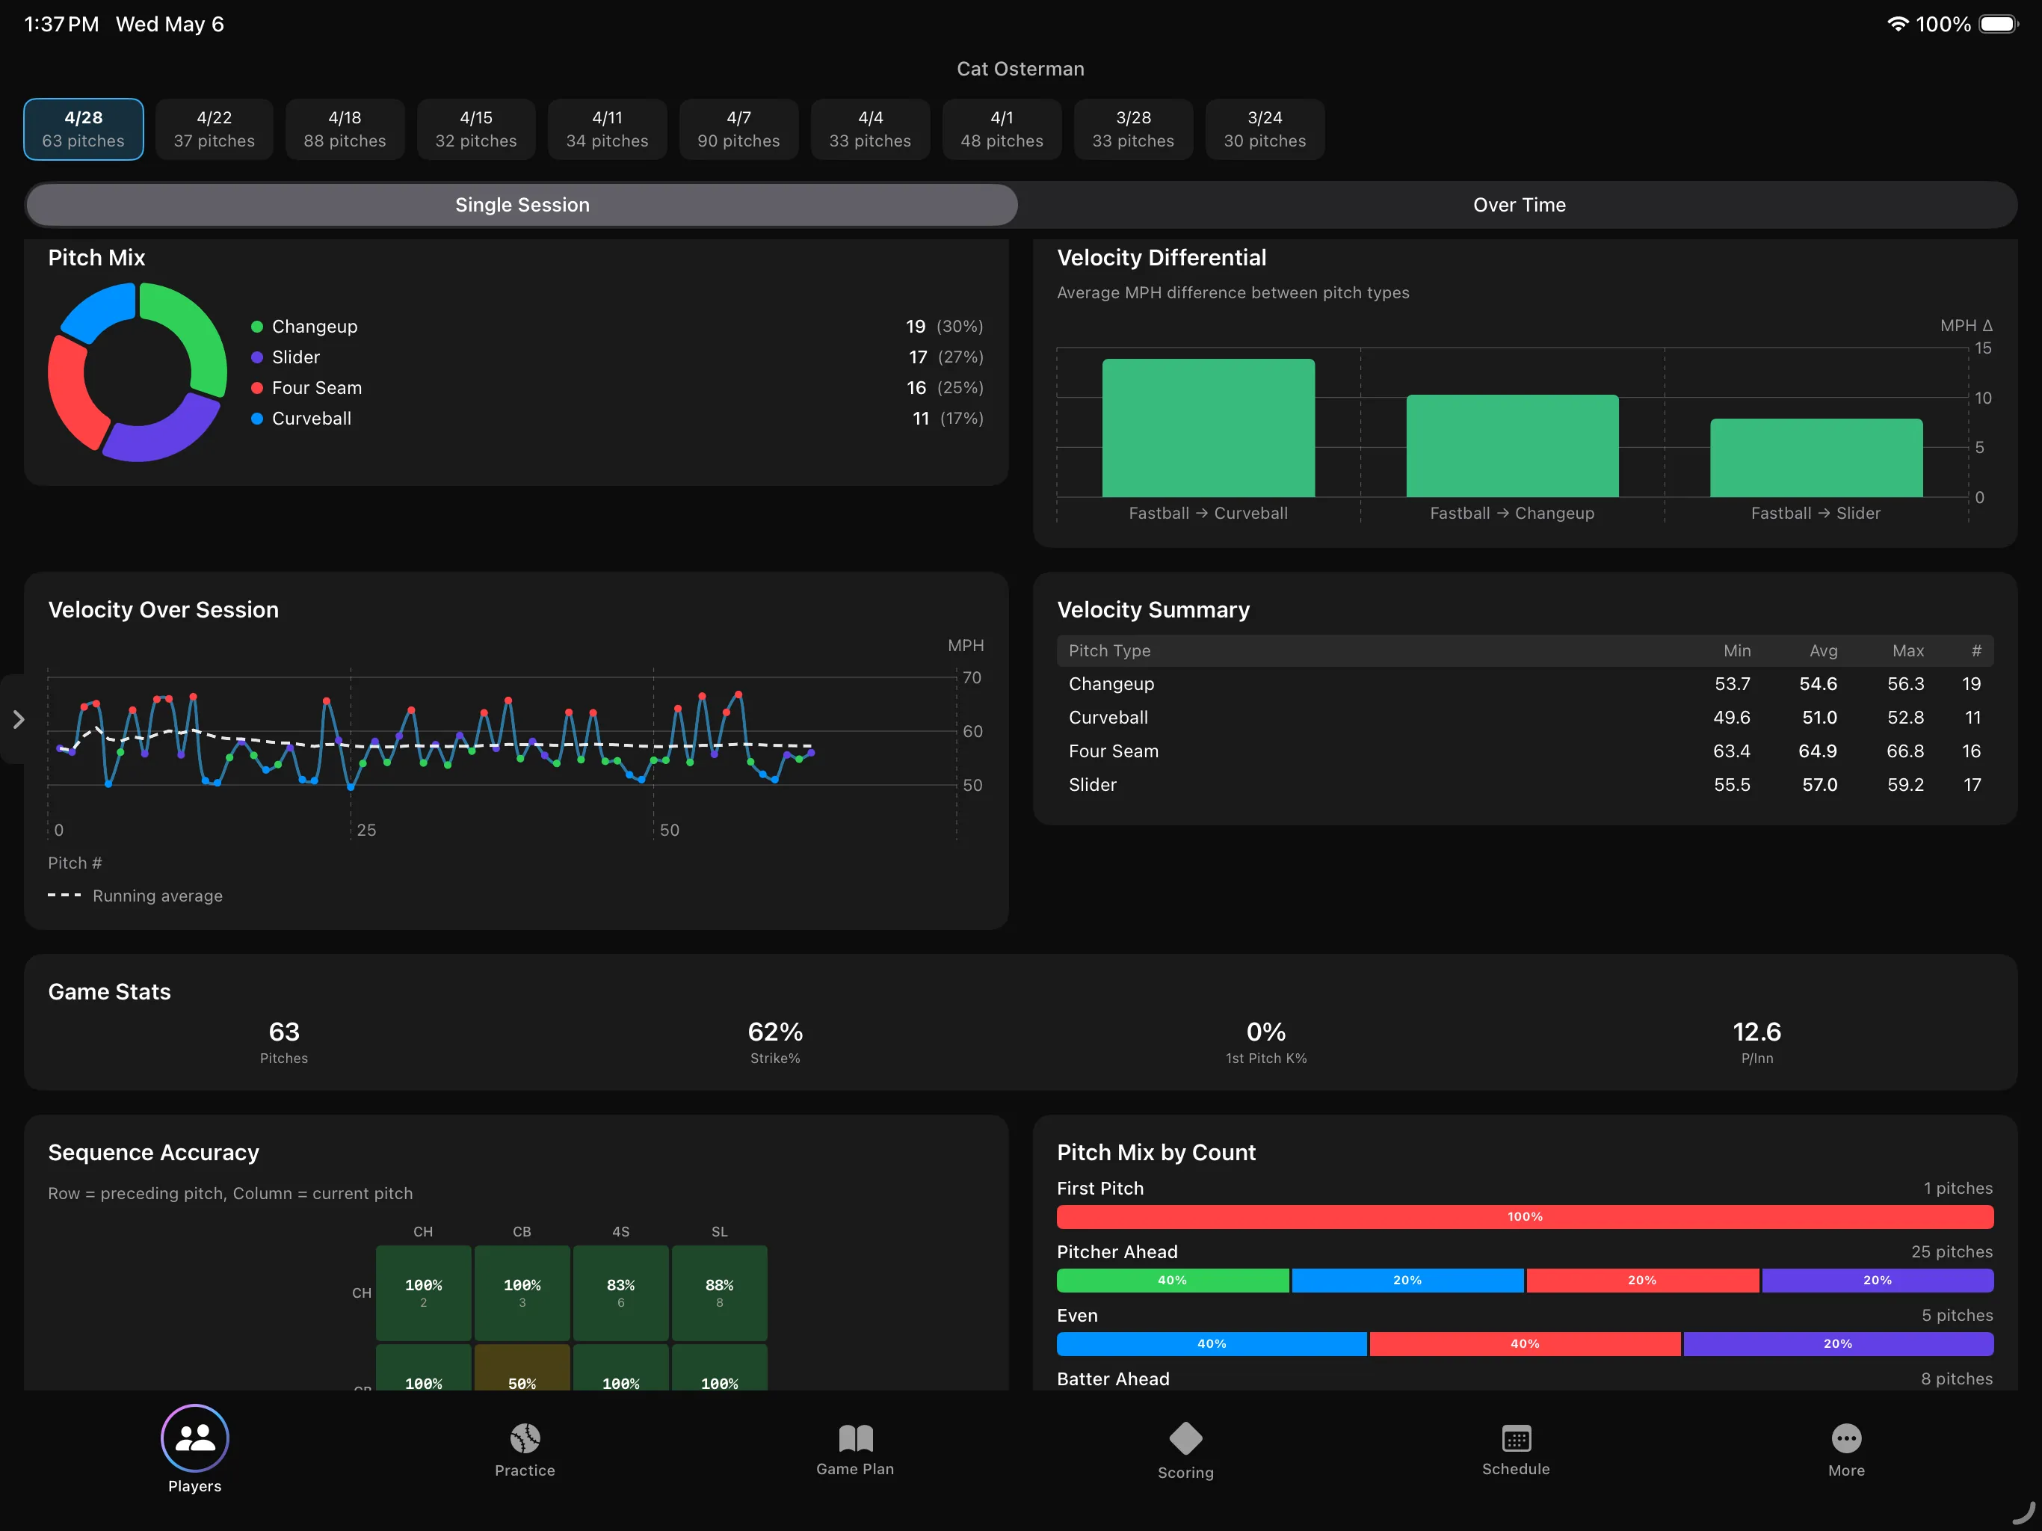
Task: Expand the left sidebar chevron
Action: 17,719
